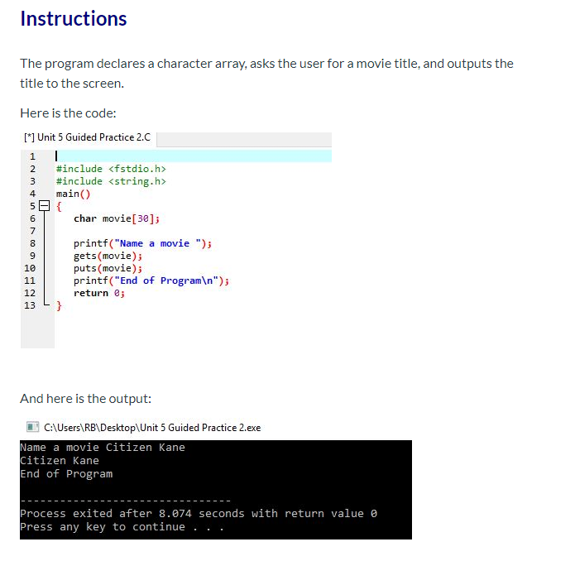
Task: Click the printf("End of Program\n") line
Action: click(151, 280)
